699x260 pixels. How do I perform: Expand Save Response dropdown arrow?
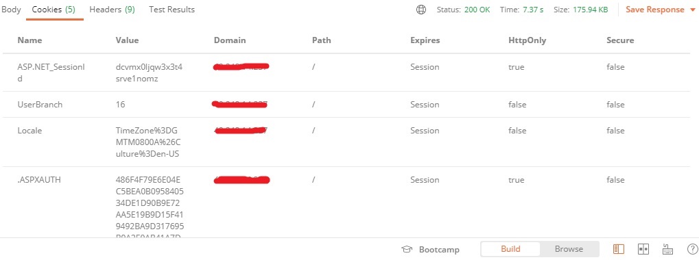point(694,10)
